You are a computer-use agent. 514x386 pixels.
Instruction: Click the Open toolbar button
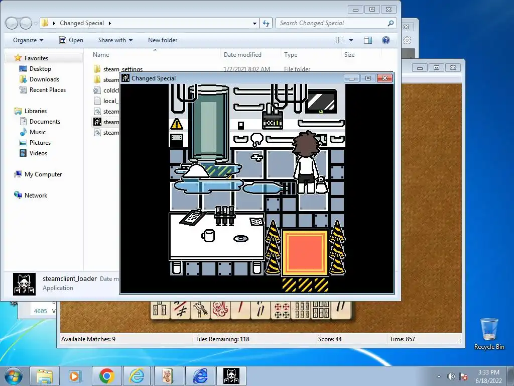point(71,40)
